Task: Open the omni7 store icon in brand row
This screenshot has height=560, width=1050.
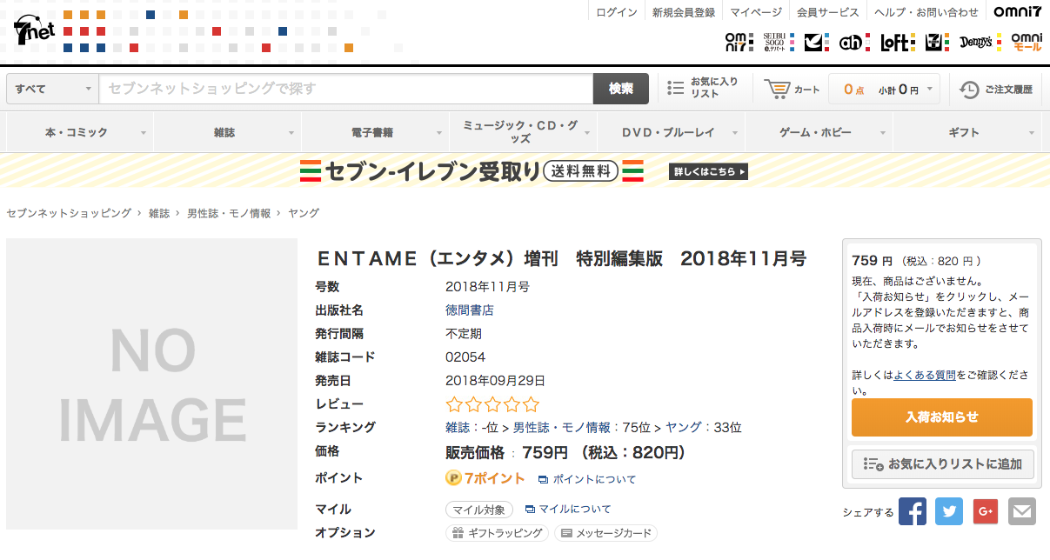Action: coord(738,42)
